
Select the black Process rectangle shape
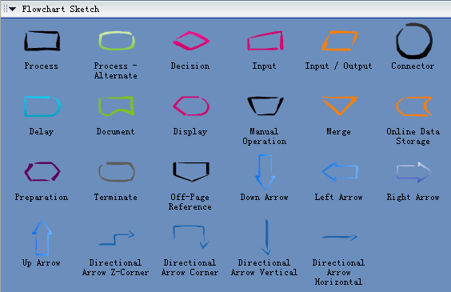[42, 41]
